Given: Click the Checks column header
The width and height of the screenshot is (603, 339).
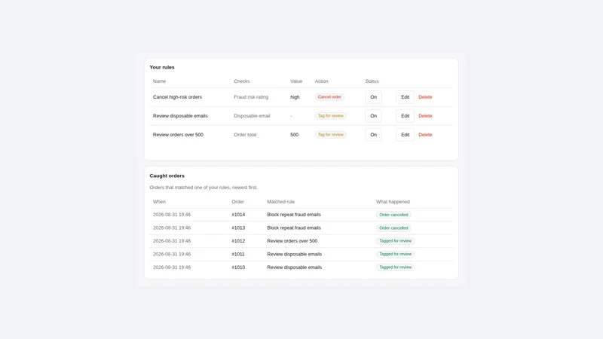Looking at the screenshot, I should point(242,81).
